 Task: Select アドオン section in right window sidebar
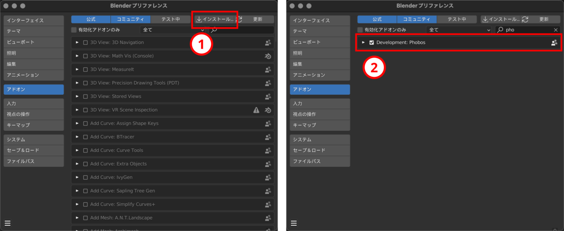click(320, 89)
